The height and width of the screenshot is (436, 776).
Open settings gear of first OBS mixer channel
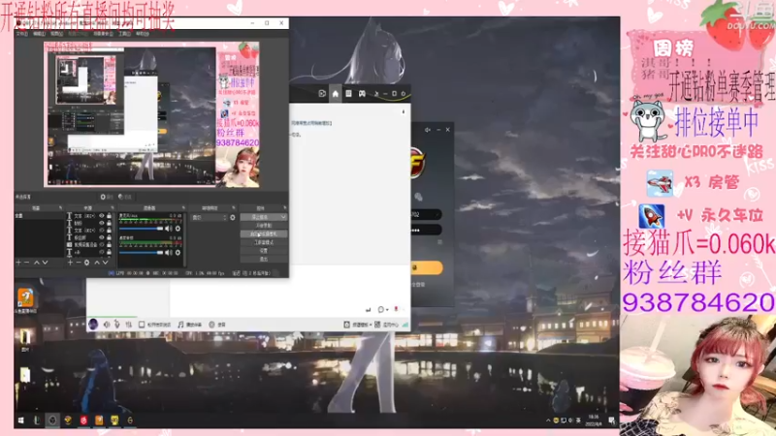click(178, 229)
